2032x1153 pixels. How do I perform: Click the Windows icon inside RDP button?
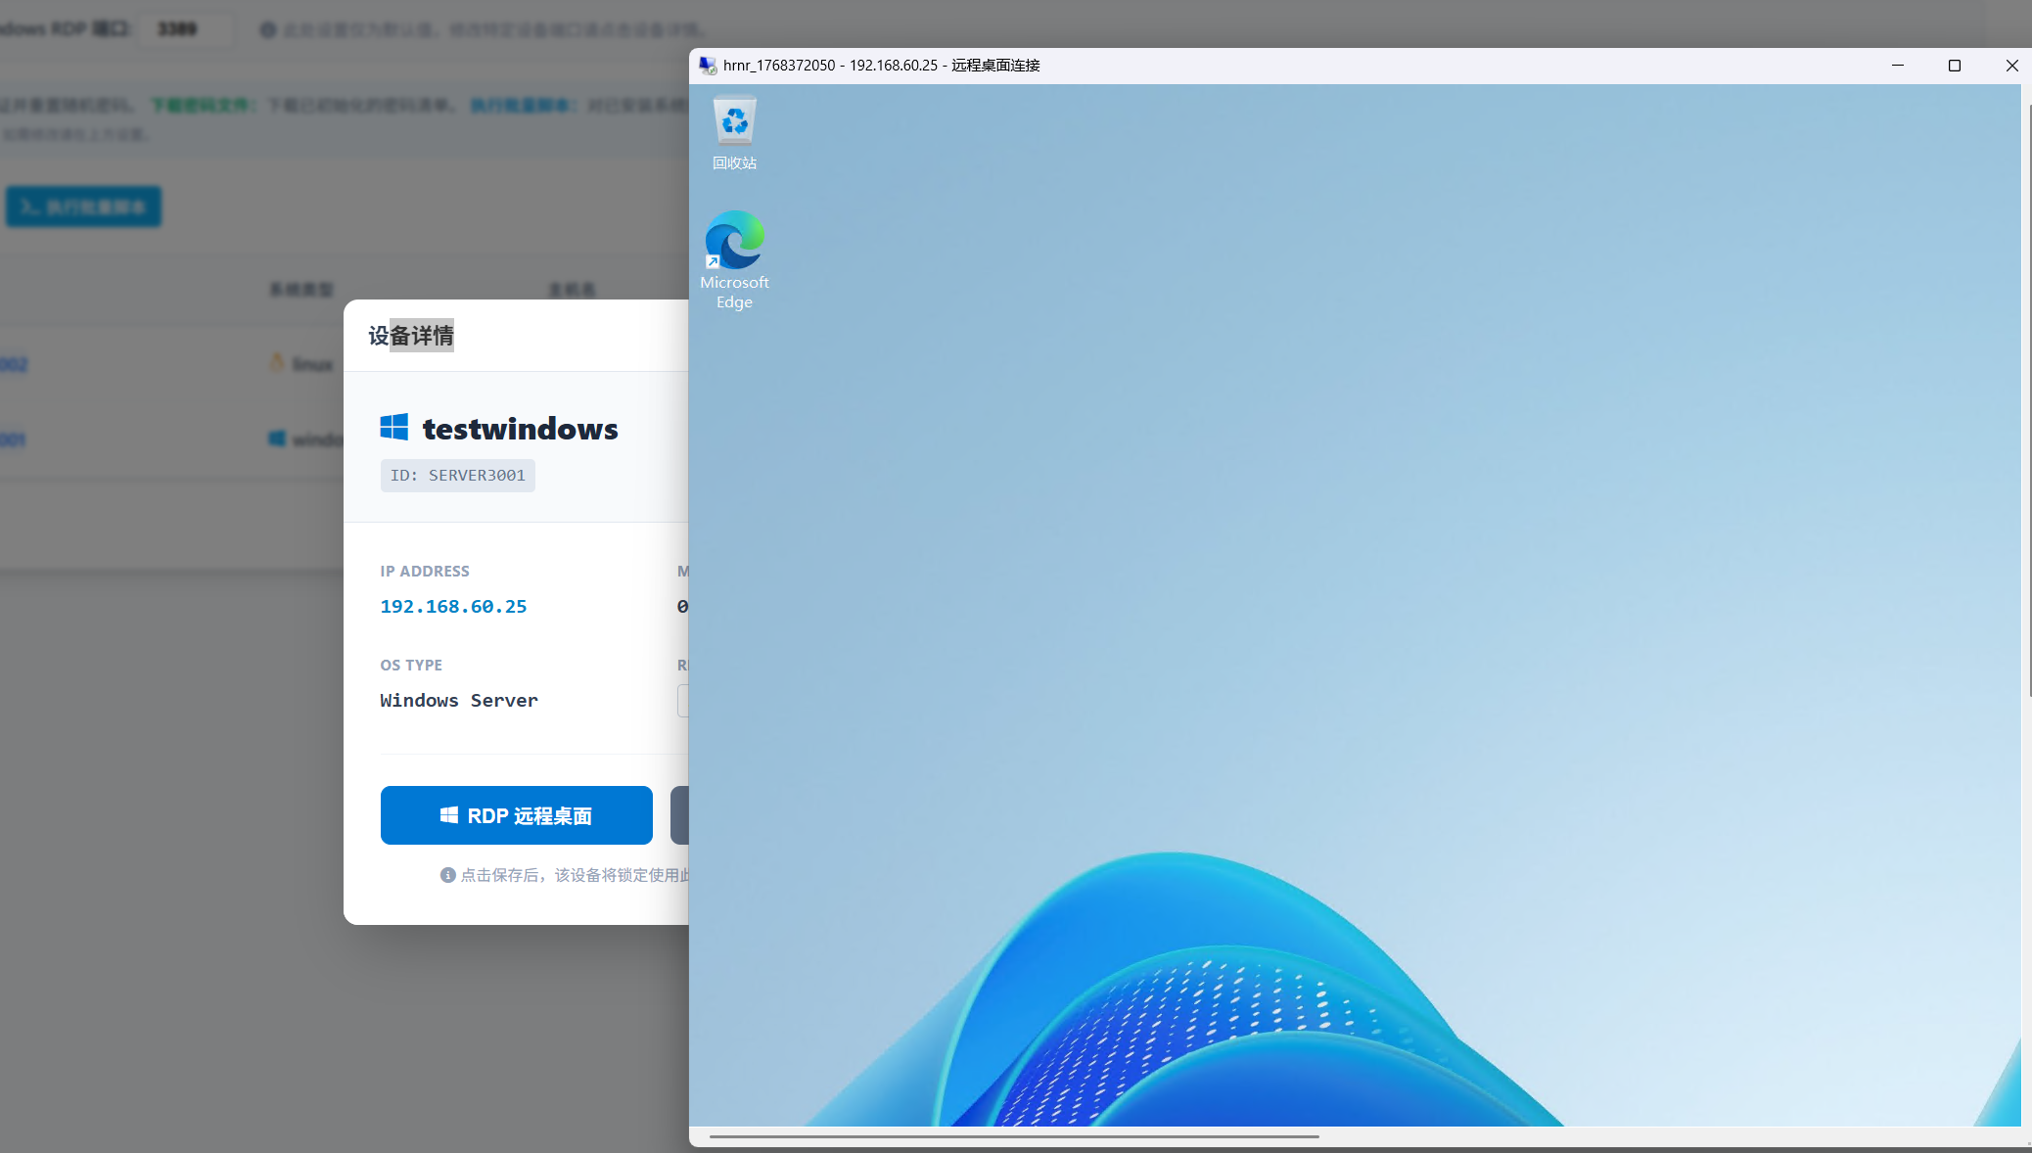(449, 815)
